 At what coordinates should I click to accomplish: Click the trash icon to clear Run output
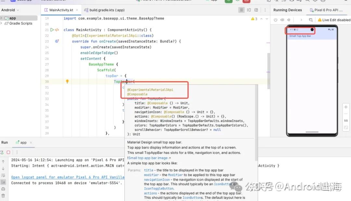coord(3,195)
